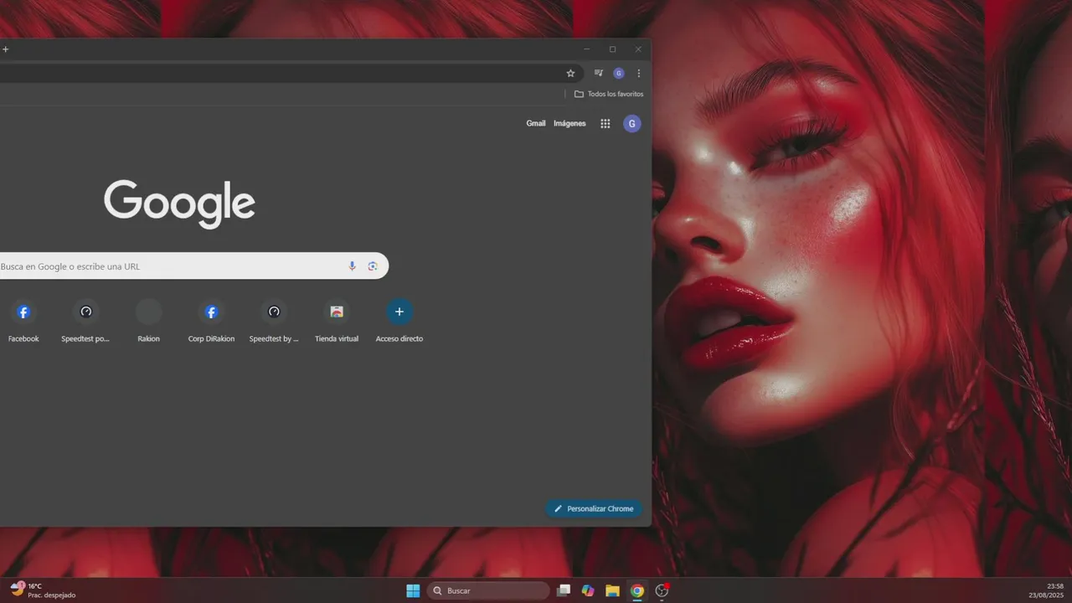The width and height of the screenshot is (1072, 603).
Task: Launch Copilot from the taskbar
Action: click(588, 590)
